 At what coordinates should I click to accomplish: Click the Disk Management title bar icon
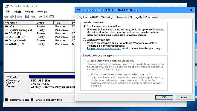7,6
